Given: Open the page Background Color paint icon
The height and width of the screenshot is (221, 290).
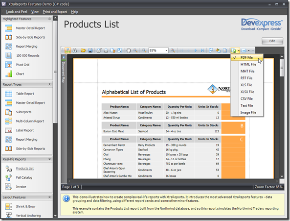Looking at the screenshot, I should [218, 50].
